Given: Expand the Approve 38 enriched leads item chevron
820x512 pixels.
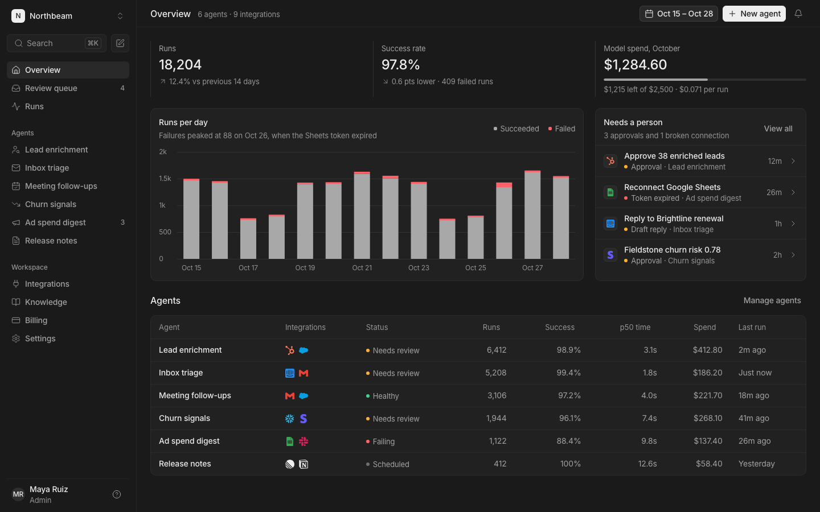Looking at the screenshot, I should (x=793, y=161).
